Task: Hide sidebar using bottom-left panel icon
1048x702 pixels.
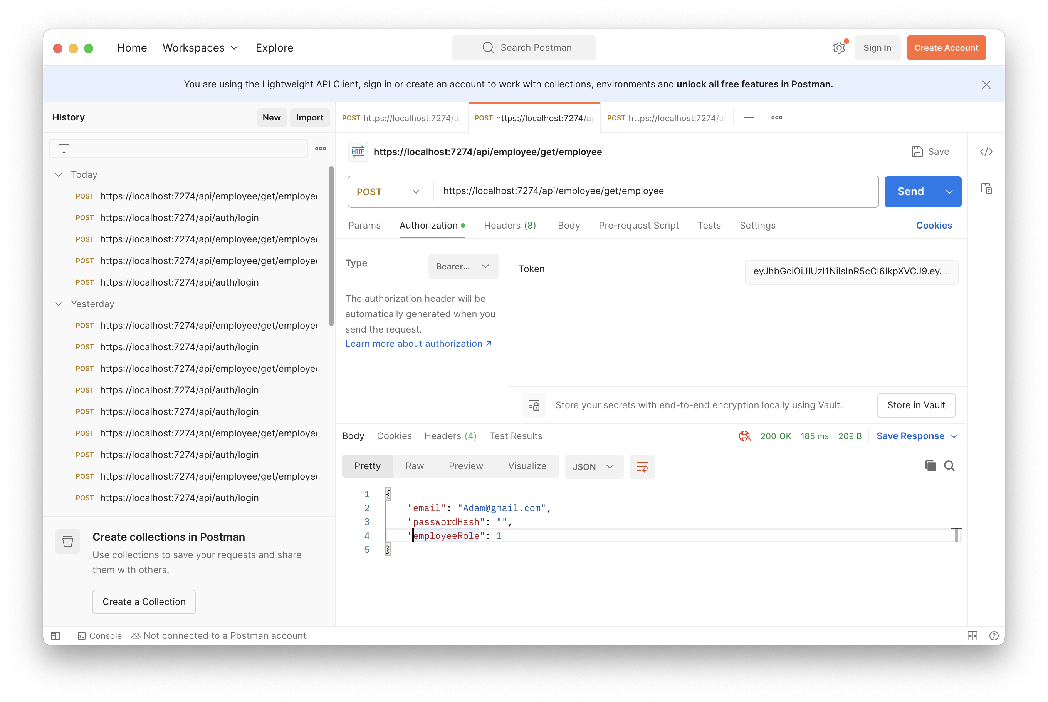Action: [55, 636]
